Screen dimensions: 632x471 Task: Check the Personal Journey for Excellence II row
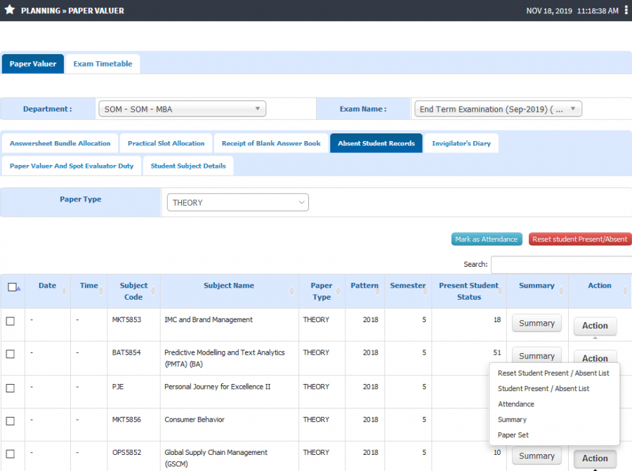(11, 388)
